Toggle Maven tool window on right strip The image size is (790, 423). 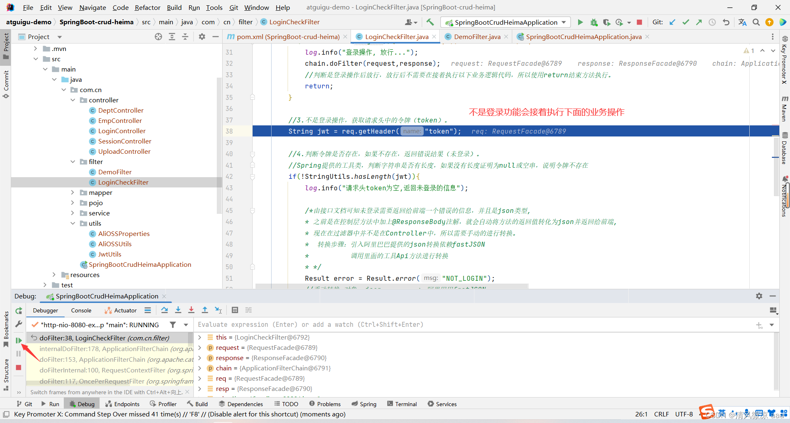pos(785,109)
